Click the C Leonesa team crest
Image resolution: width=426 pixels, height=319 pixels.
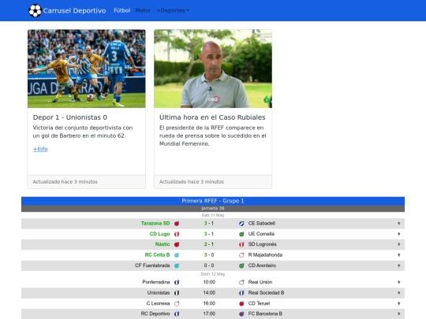(x=177, y=303)
